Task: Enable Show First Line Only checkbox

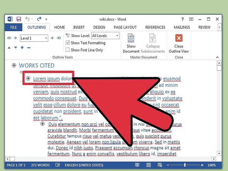Action: [x=68, y=50]
